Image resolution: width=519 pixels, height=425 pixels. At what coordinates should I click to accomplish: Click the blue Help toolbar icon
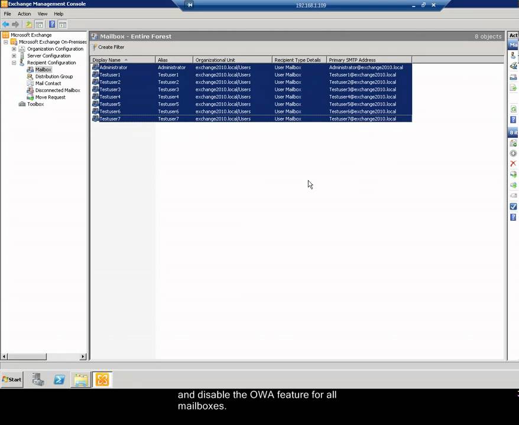point(52,24)
